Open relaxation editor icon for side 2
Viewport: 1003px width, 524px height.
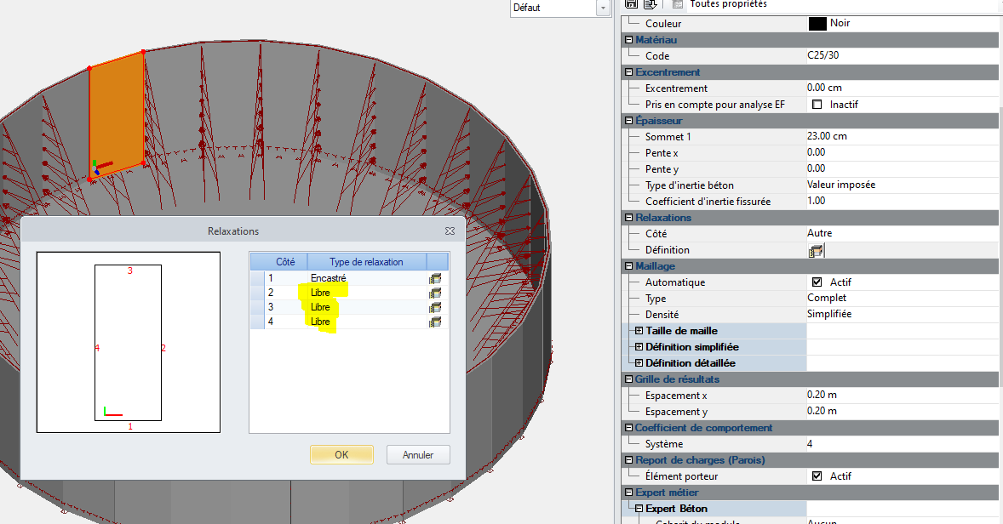click(x=435, y=293)
